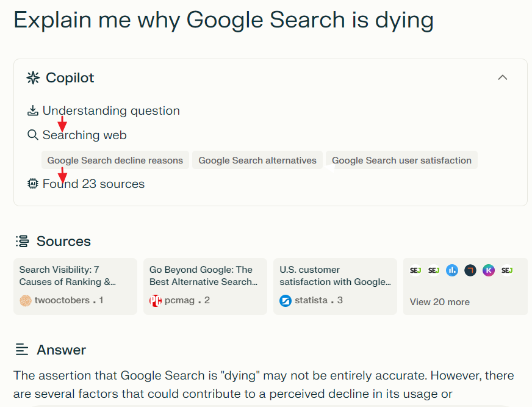Click the "Copilot" panel heading text
Image resolution: width=532 pixels, height=407 pixels.
(70, 77)
